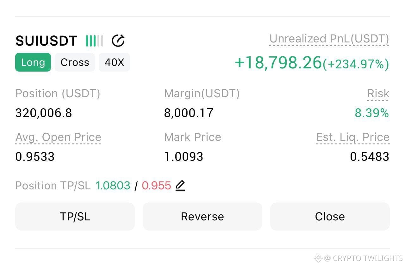This screenshot has width=405, height=266.
Task: Adjust the 40X leverage tag
Action: (x=114, y=62)
